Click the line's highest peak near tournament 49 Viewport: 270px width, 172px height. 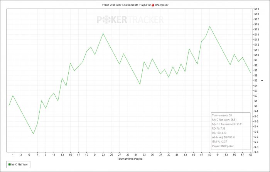point(209,27)
